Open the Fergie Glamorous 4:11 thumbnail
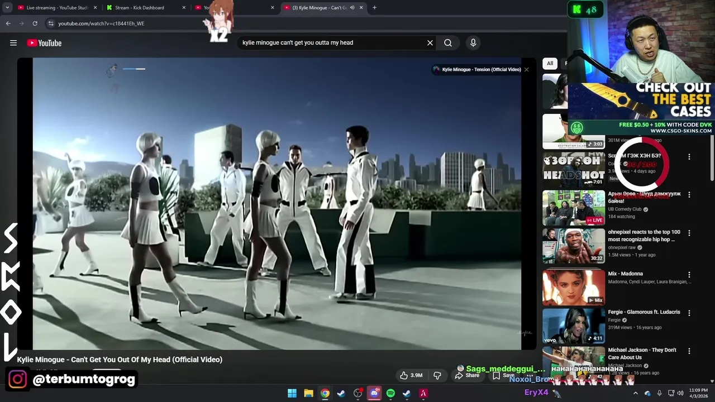Viewport: 715px width, 402px height. pos(574,326)
